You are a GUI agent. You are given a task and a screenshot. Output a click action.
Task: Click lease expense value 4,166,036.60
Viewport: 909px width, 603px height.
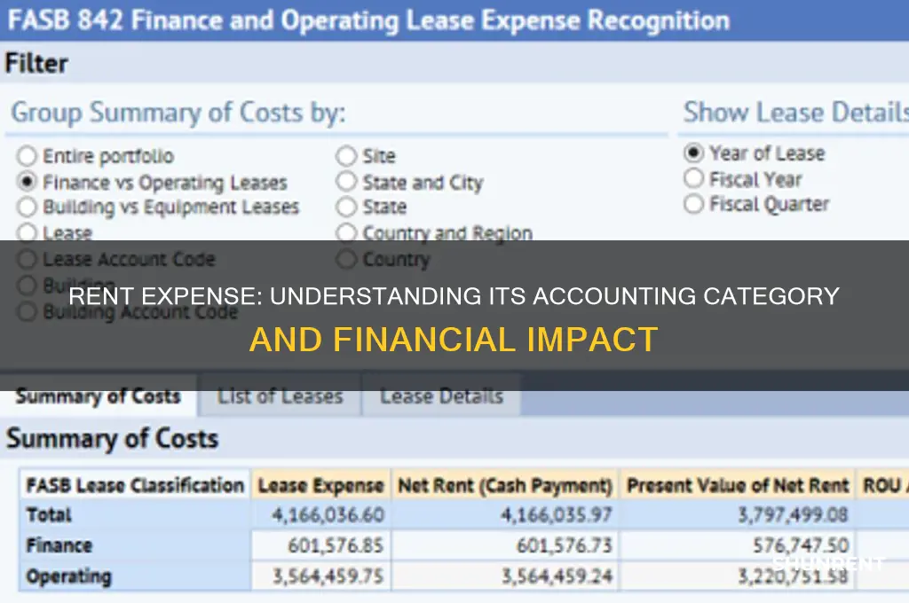328,515
